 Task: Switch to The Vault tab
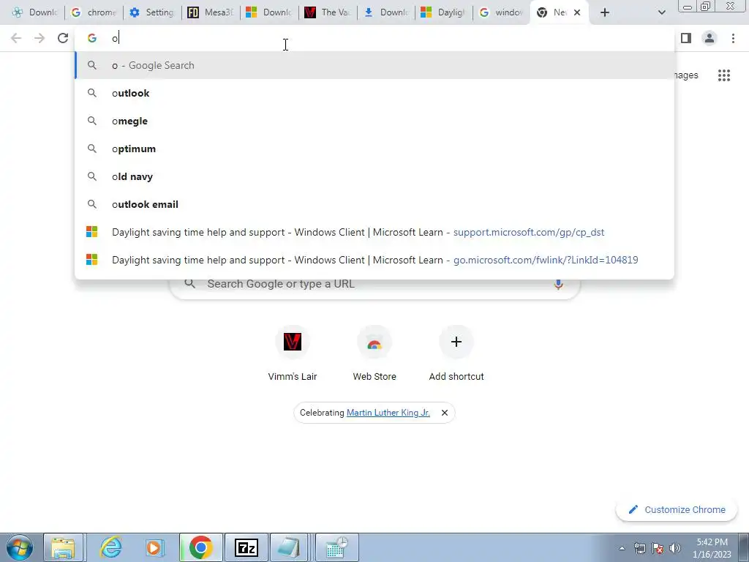[328, 12]
